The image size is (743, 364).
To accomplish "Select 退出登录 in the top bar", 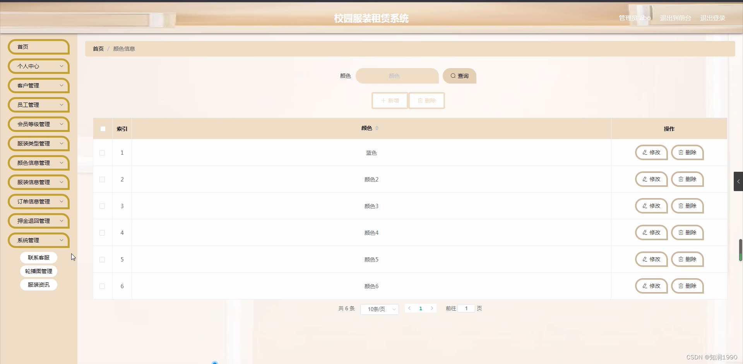I will click(x=712, y=18).
